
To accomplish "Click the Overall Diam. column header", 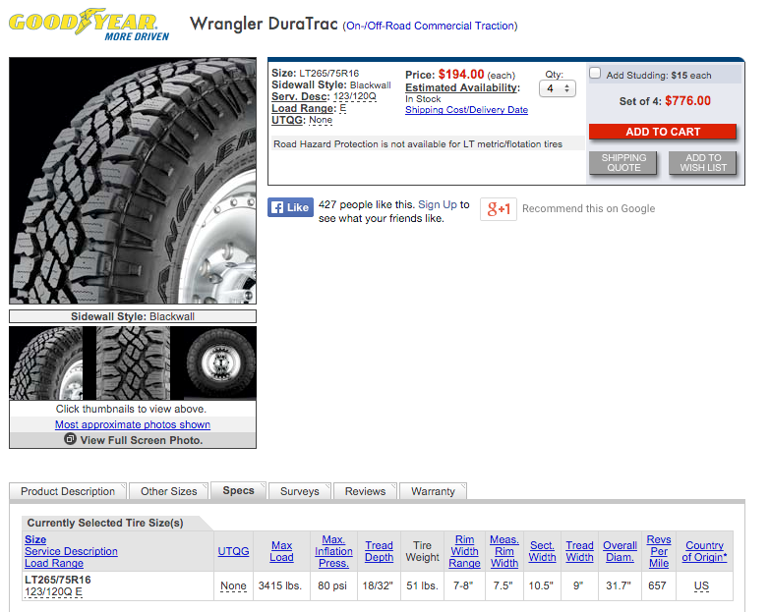I will coord(620,551).
